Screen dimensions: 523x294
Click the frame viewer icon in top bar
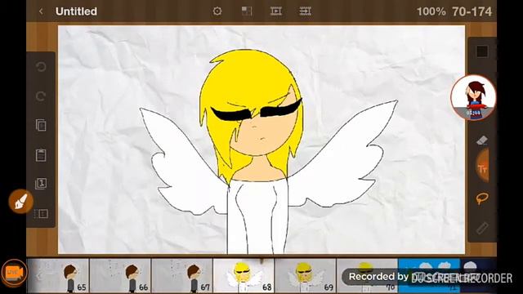point(276,11)
